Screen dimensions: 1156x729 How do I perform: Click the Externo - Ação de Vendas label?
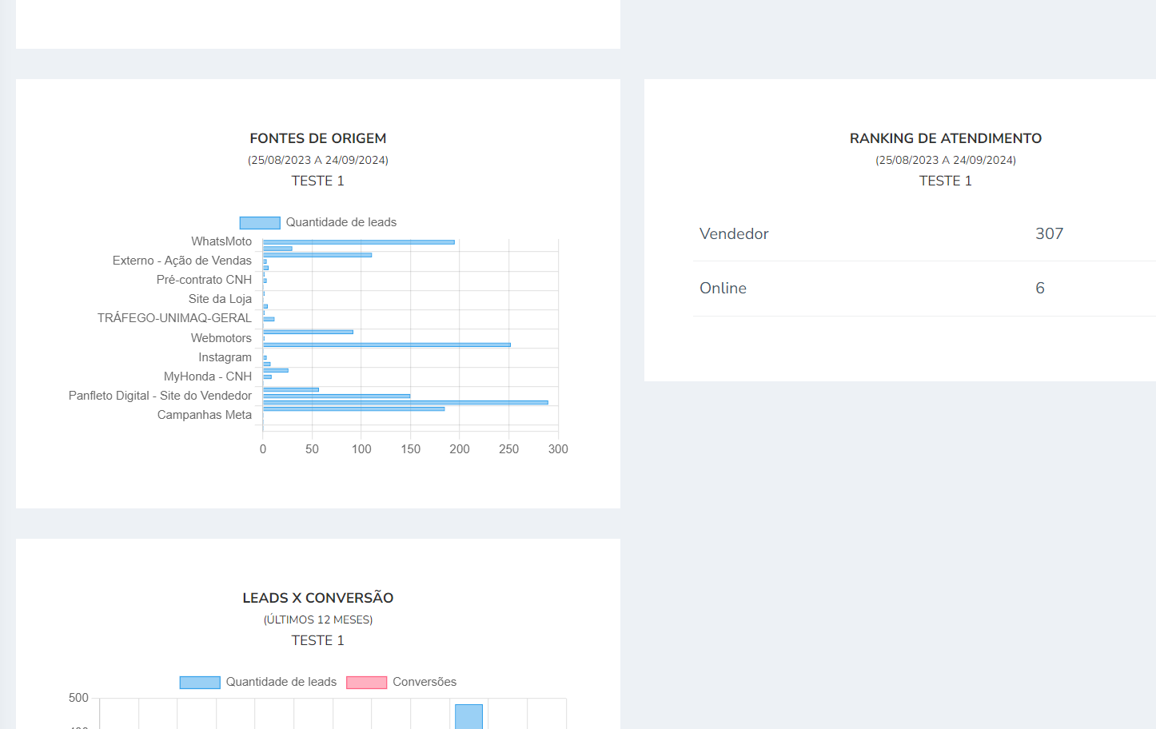[x=182, y=261]
